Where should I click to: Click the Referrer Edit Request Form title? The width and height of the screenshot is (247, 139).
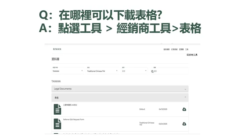(x=73, y=119)
